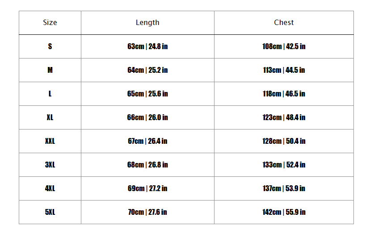This screenshot has height=234, width=370.
Task: Click the Chest column header
Action: pos(284,23)
